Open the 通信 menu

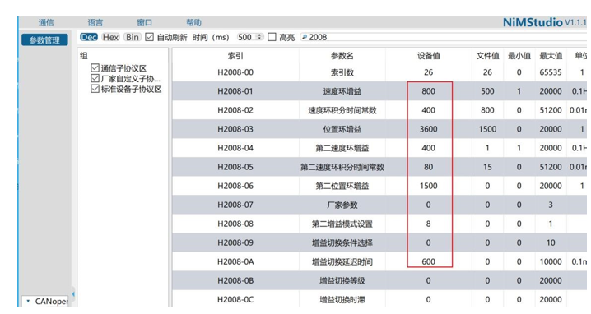coord(46,22)
